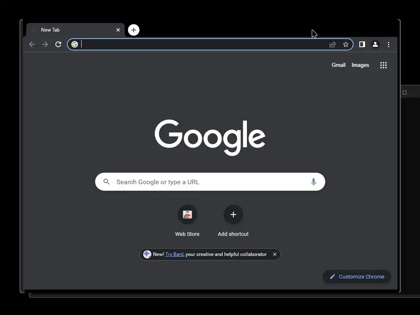Click the Google logo

[x=210, y=138]
